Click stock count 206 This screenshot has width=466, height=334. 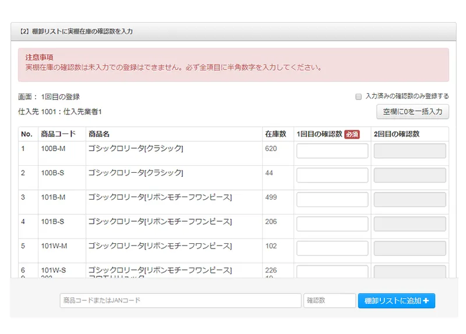coord(271,222)
